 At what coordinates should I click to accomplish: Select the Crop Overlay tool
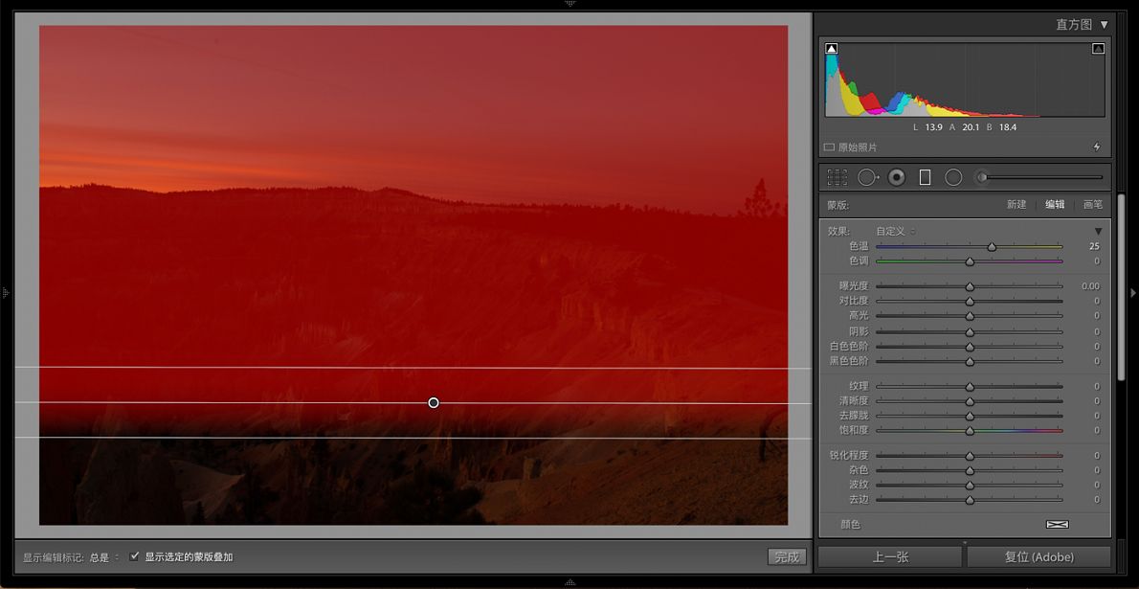click(837, 177)
